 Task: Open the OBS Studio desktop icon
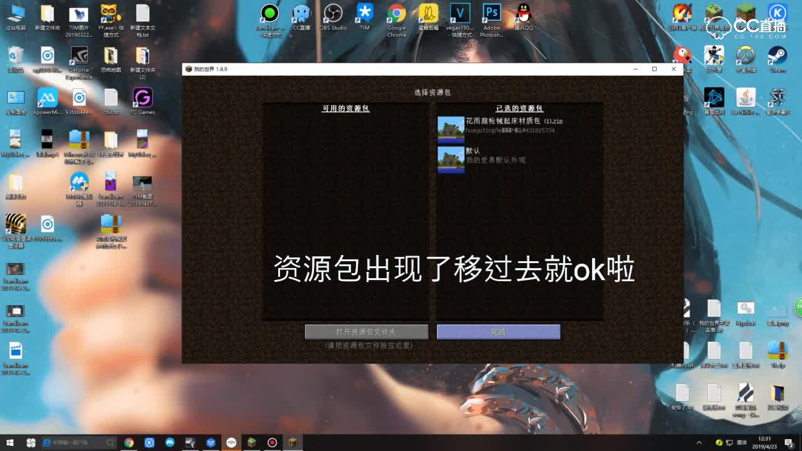pyautogui.click(x=333, y=18)
